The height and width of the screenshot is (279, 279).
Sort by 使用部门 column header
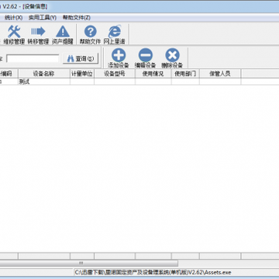tap(185, 74)
